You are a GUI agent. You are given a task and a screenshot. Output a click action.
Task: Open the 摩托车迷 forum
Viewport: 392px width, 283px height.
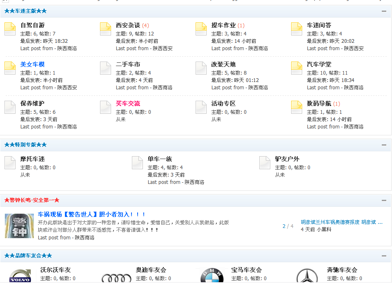click(x=33, y=159)
